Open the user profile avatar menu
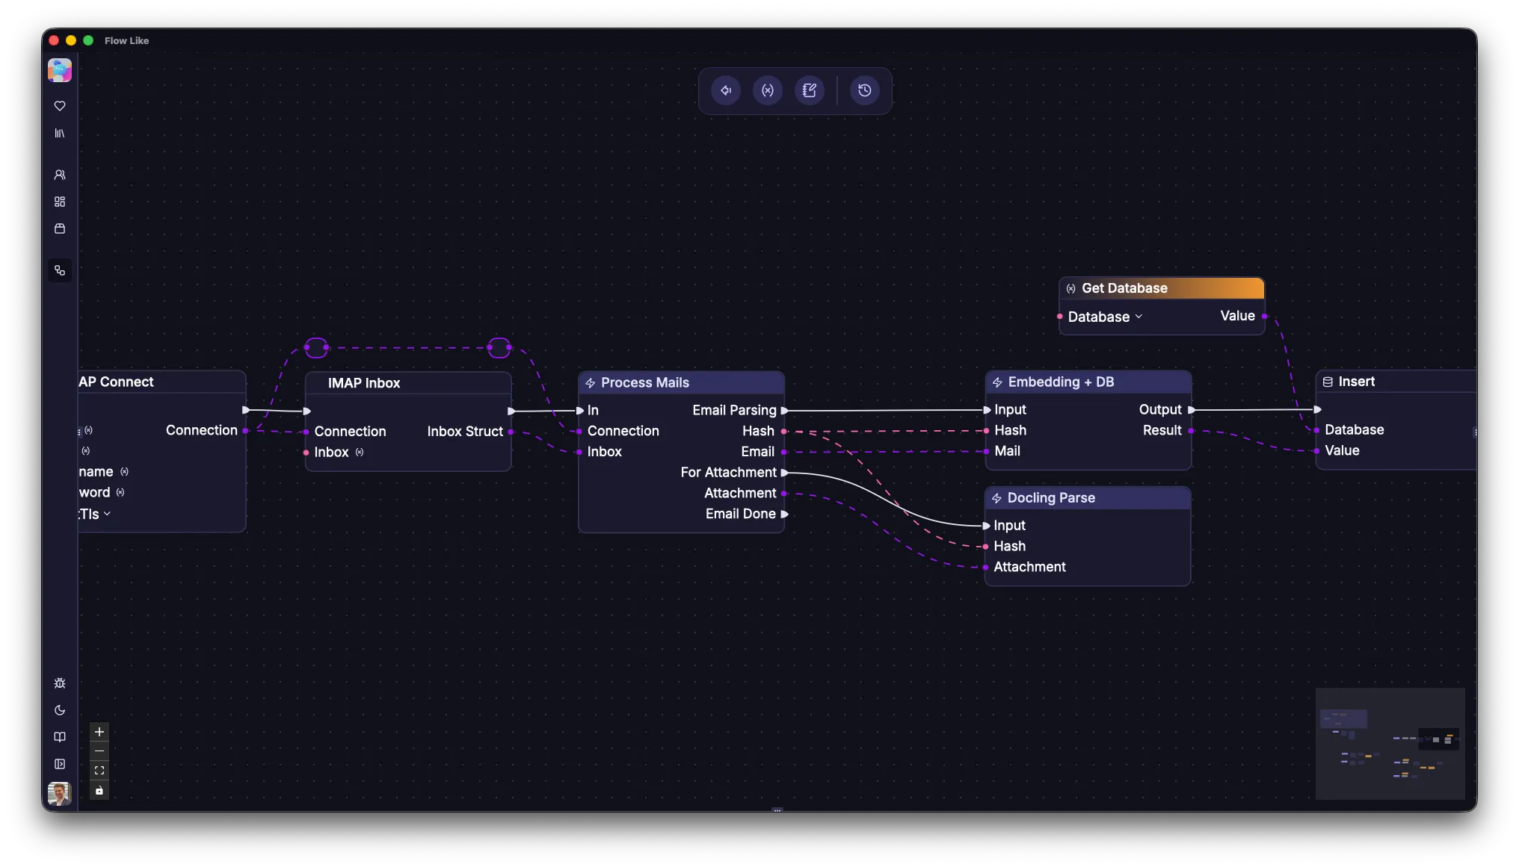 pos(60,793)
